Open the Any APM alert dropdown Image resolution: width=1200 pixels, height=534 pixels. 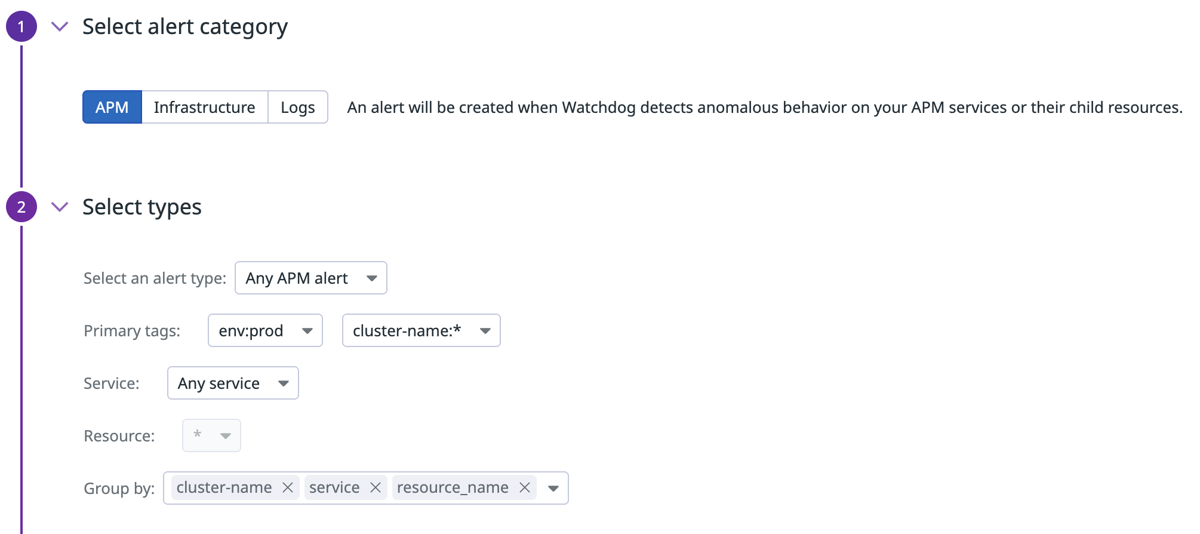(310, 278)
